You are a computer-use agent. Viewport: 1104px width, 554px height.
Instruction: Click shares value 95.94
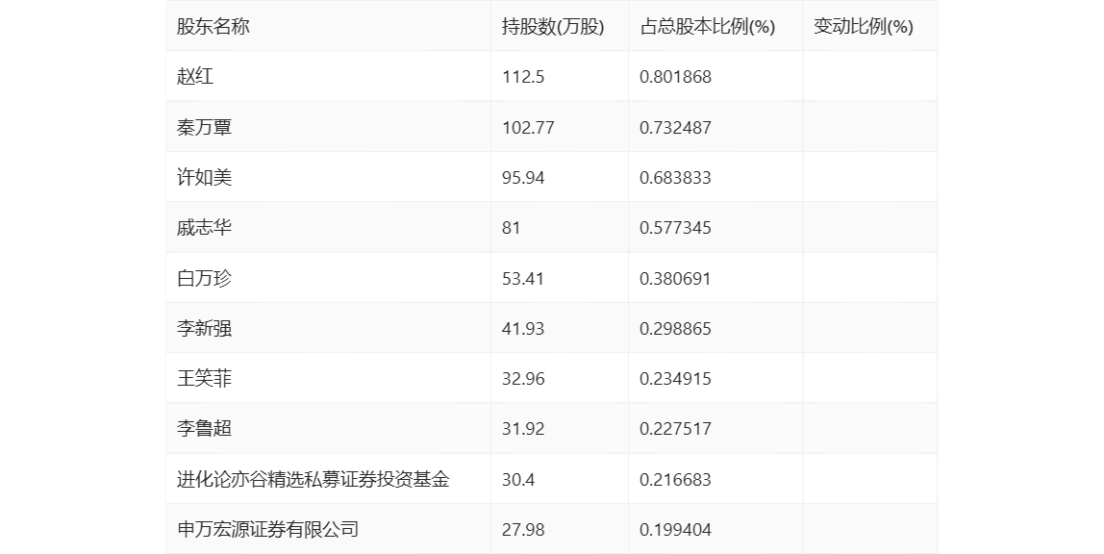pyautogui.click(x=523, y=177)
